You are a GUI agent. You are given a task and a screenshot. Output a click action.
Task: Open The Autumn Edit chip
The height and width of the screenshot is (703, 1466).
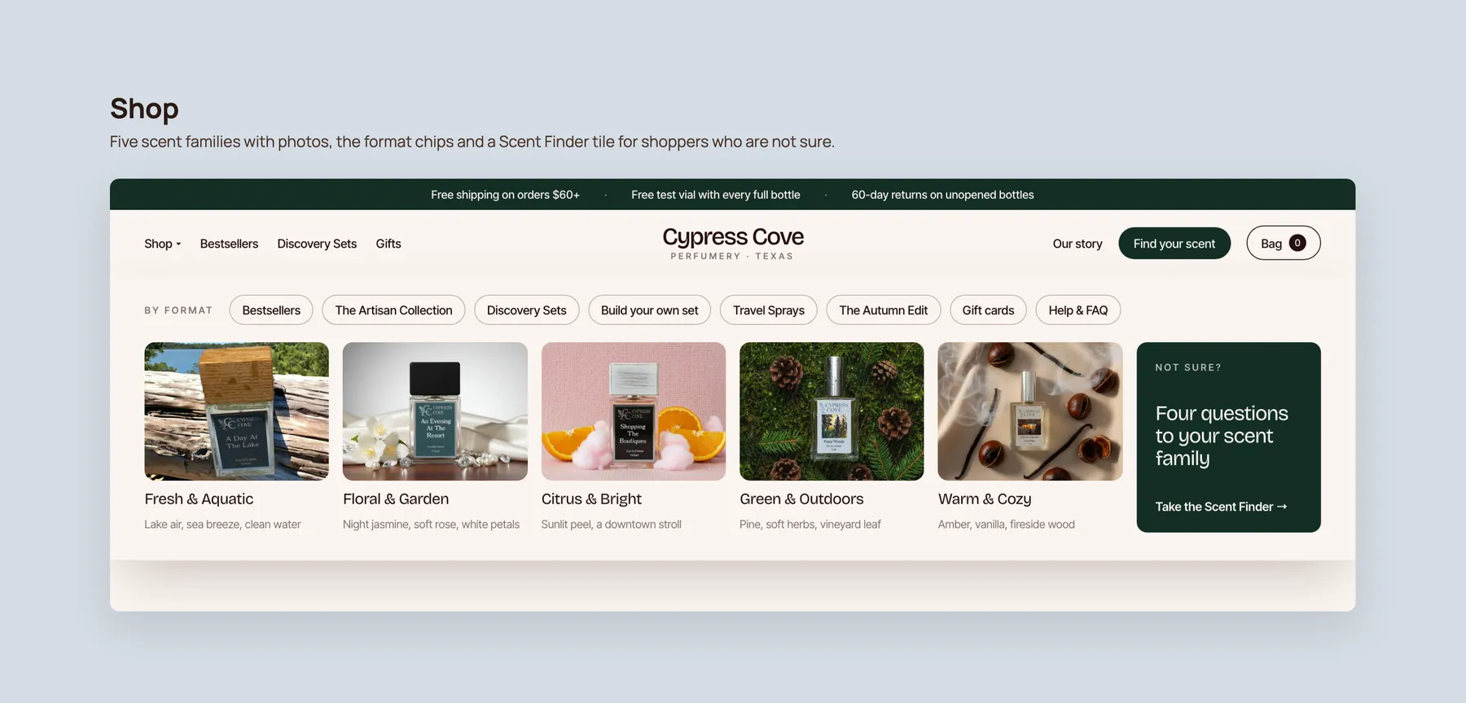point(883,310)
